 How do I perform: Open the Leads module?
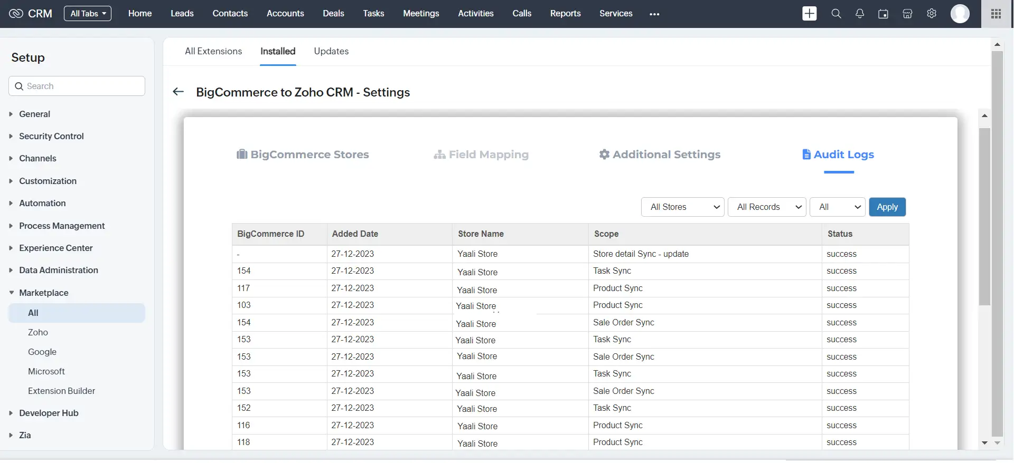pyautogui.click(x=182, y=14)
